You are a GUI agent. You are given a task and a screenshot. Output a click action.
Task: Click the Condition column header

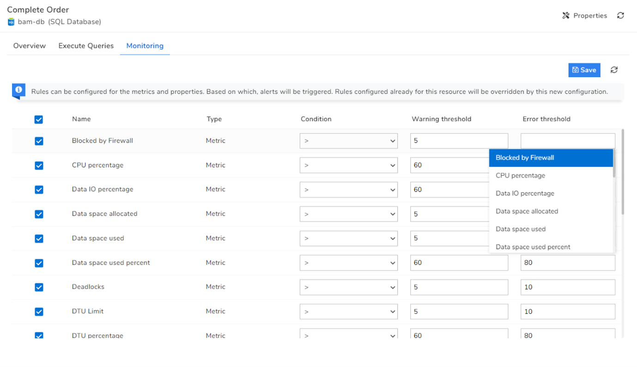[x=316, y=119]
